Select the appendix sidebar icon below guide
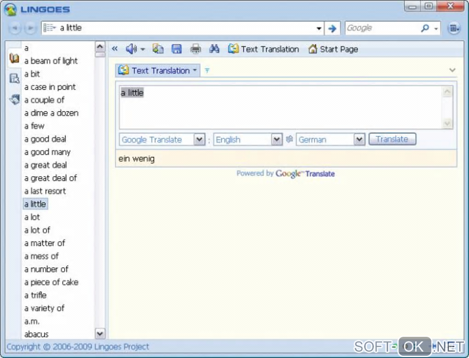 14,99
